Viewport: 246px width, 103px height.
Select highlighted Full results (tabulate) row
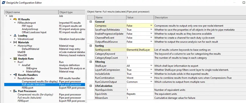pyautogui.click(x=45, y=85)
